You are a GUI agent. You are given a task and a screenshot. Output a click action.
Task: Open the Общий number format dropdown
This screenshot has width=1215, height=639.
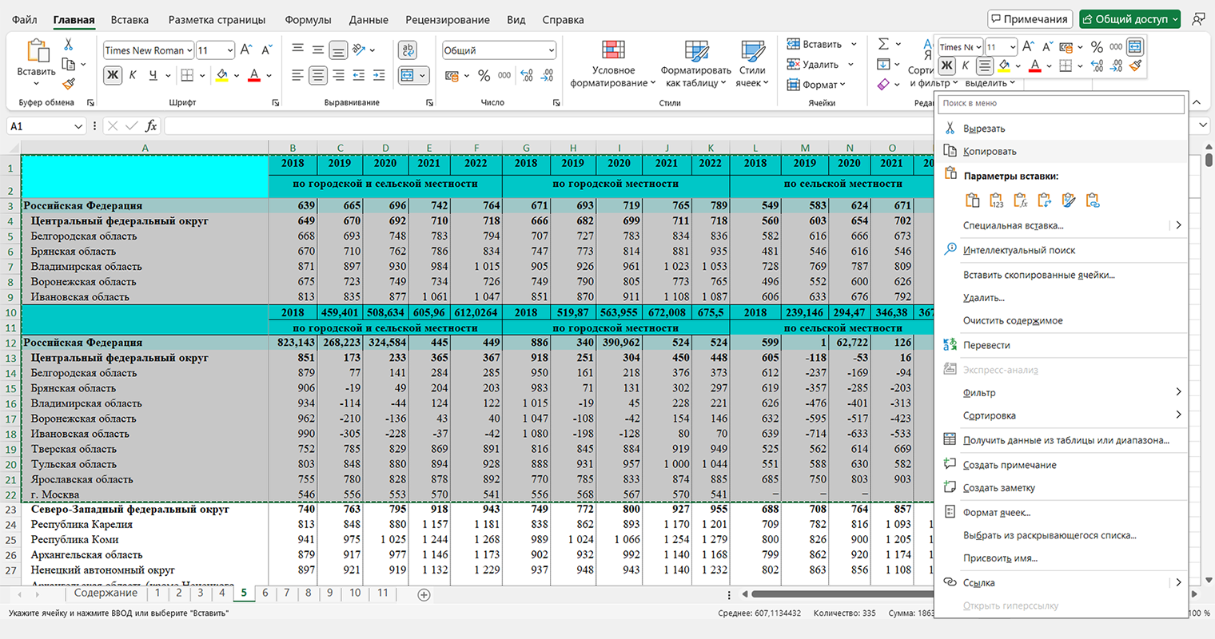tap(552, 50)
